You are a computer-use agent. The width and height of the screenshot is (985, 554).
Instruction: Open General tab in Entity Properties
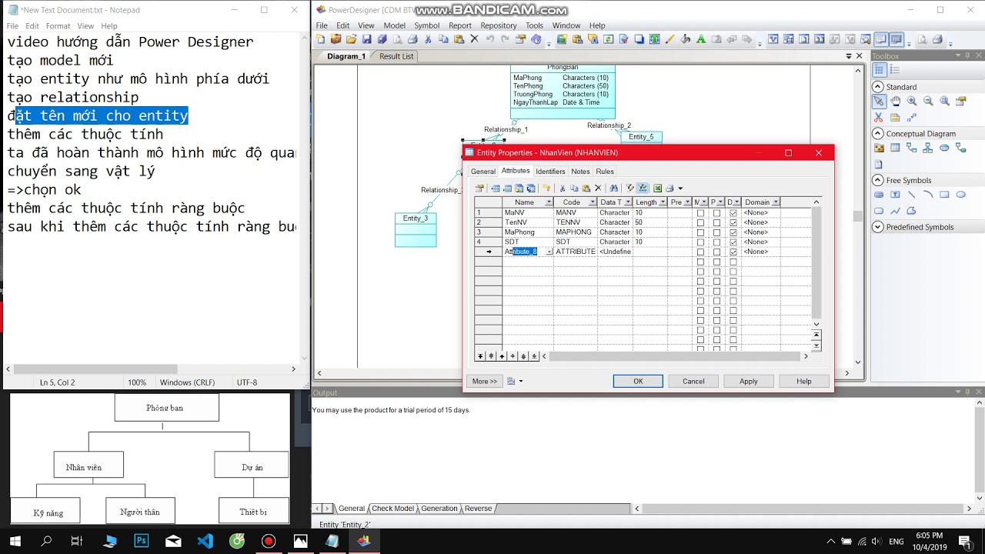(483, 172)
